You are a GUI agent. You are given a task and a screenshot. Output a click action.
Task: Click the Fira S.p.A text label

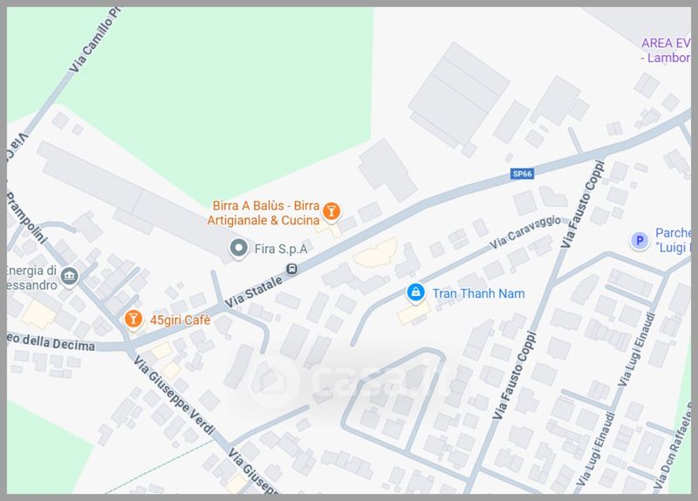click(x=281, y=249)
